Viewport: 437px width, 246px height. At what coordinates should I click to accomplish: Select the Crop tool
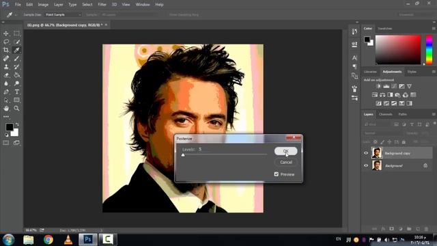pos(6,50)
